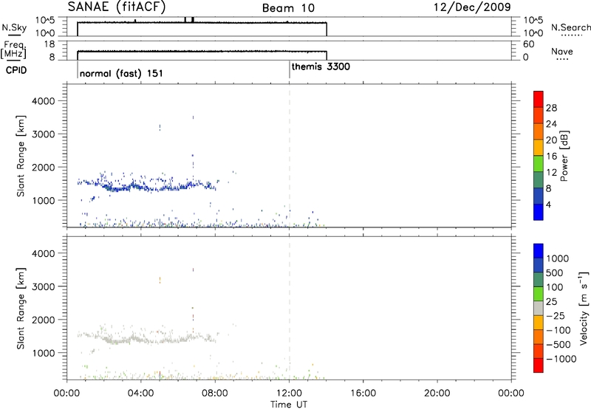This screenshot has width=591, height=409.
Task: Click the red bottom of Velocity color bar
Action: tap(539, 365)
